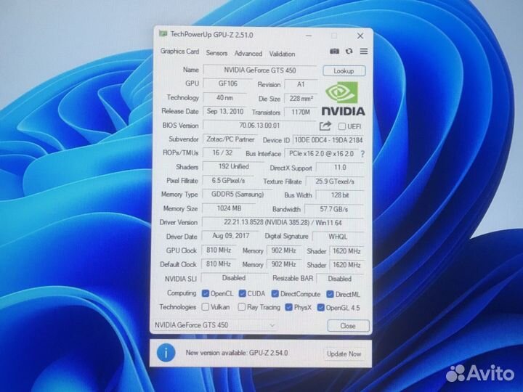Click the GPU Clock row Memory 902 MHz
523x392 pixels.
point(284,250)
